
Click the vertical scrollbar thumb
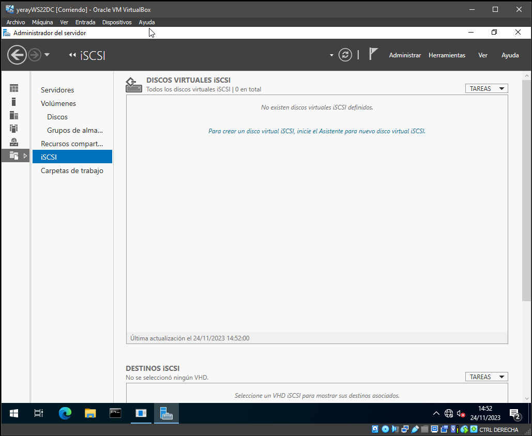(526, 191)
